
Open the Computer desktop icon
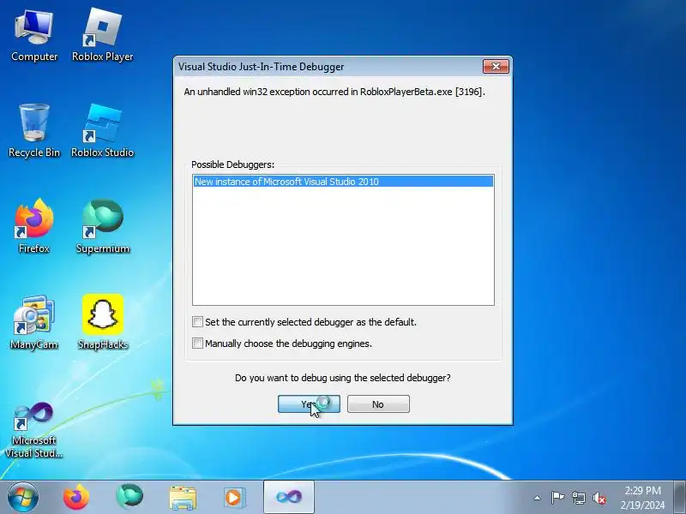(34, 36)
